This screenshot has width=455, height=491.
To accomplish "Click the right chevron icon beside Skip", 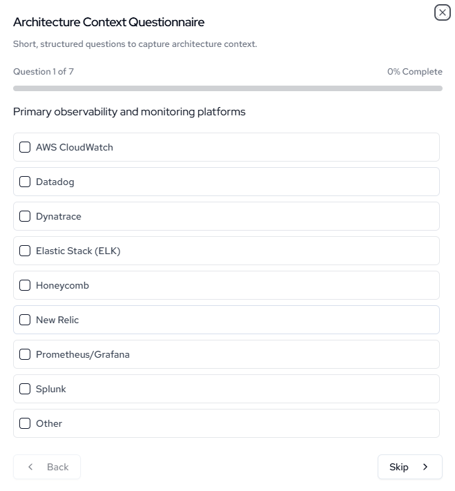I will click(x=425, y=467).
